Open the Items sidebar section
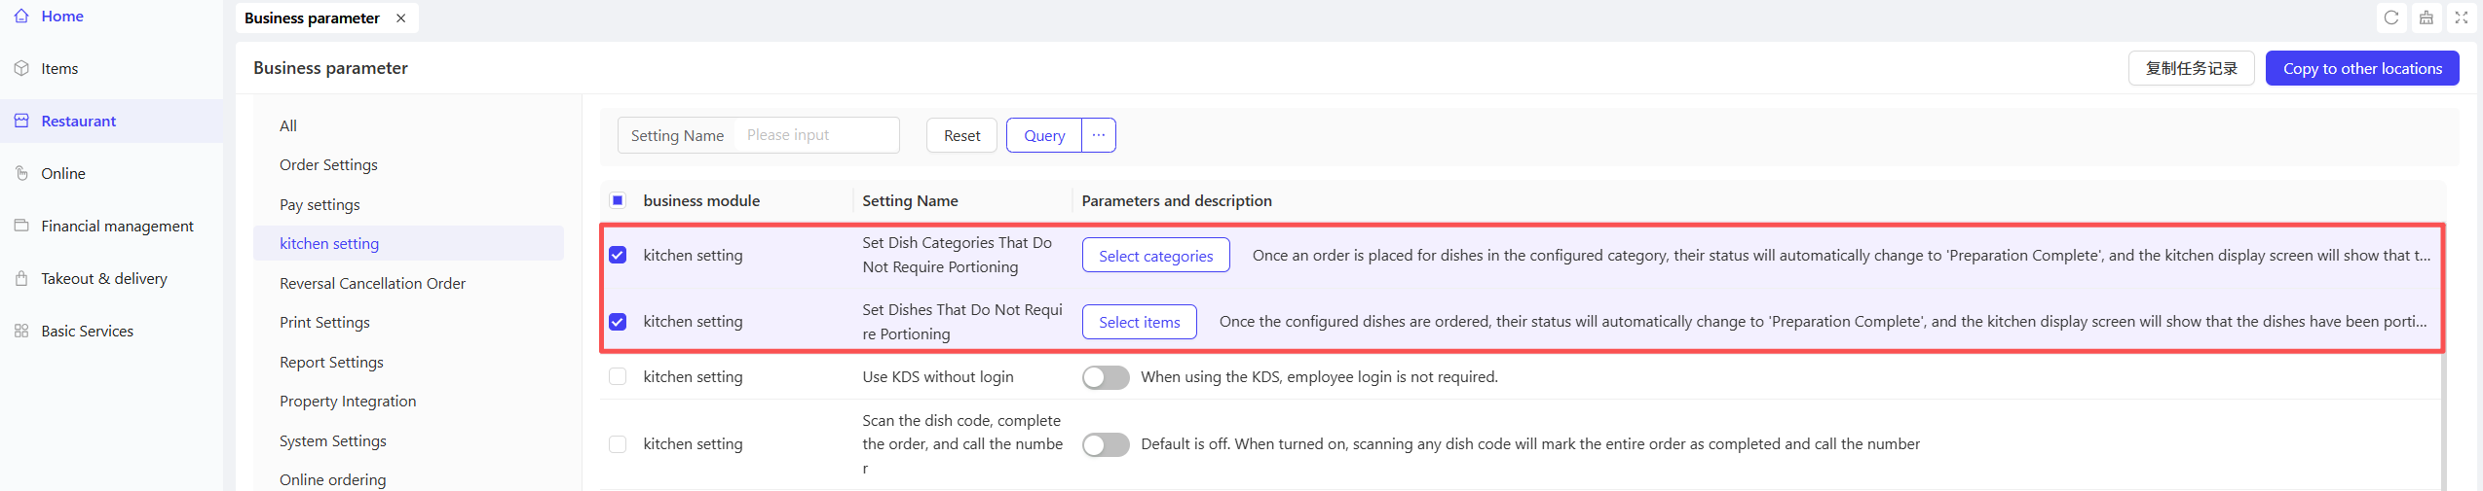Viewport: 2483px width, 491px height. click(x=58, y=69)
